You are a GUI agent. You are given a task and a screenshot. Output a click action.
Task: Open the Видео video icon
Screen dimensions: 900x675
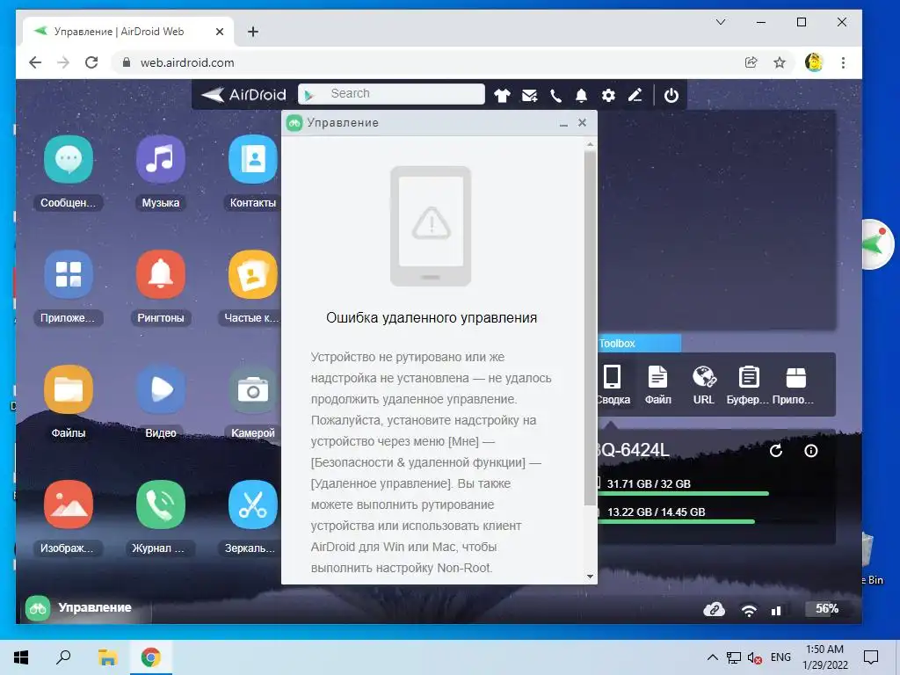tap(161, 389)
